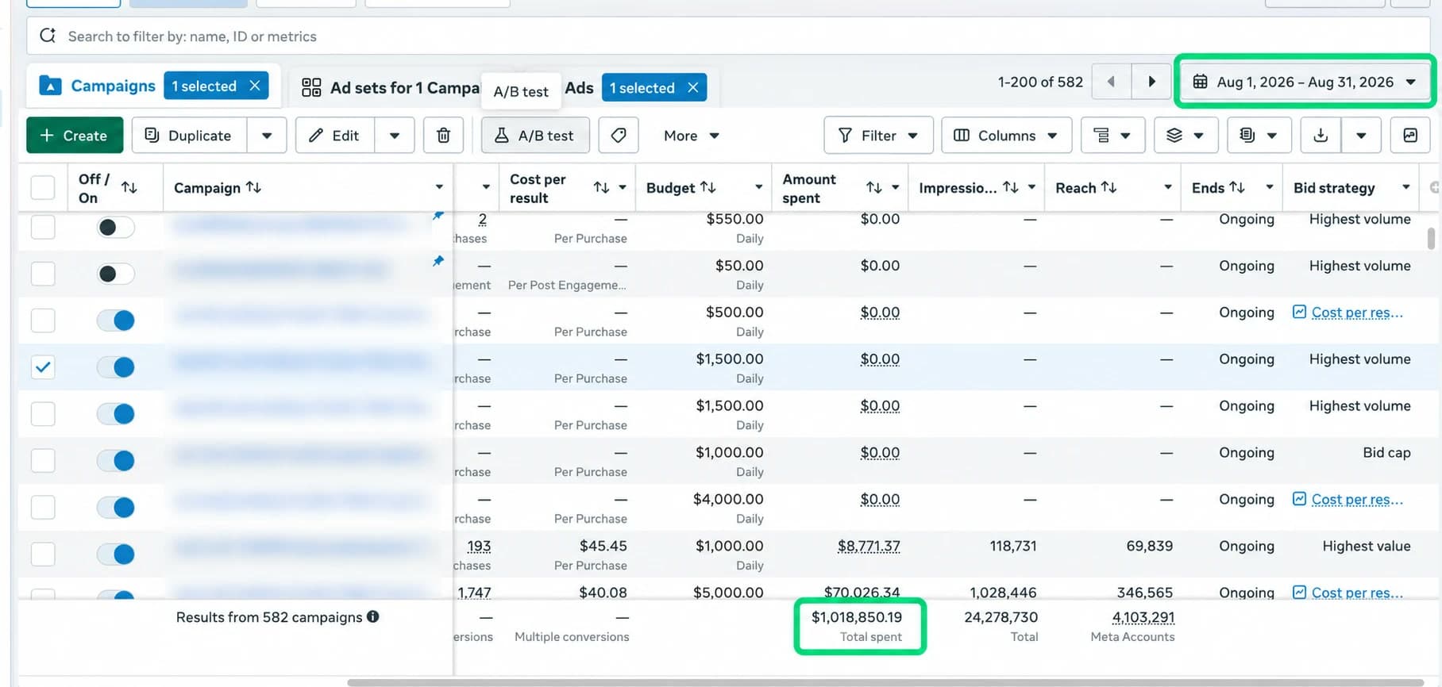Open the Filter dropdown
Viewport: 1442px width, 687px height.
pos(878,136)
